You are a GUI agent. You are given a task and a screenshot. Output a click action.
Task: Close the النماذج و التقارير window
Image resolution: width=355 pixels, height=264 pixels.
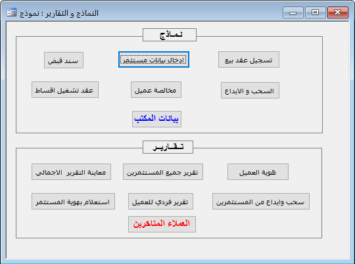pos(337,12)
